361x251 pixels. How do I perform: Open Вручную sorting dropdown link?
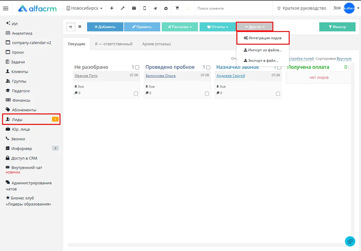coord(344,59)
